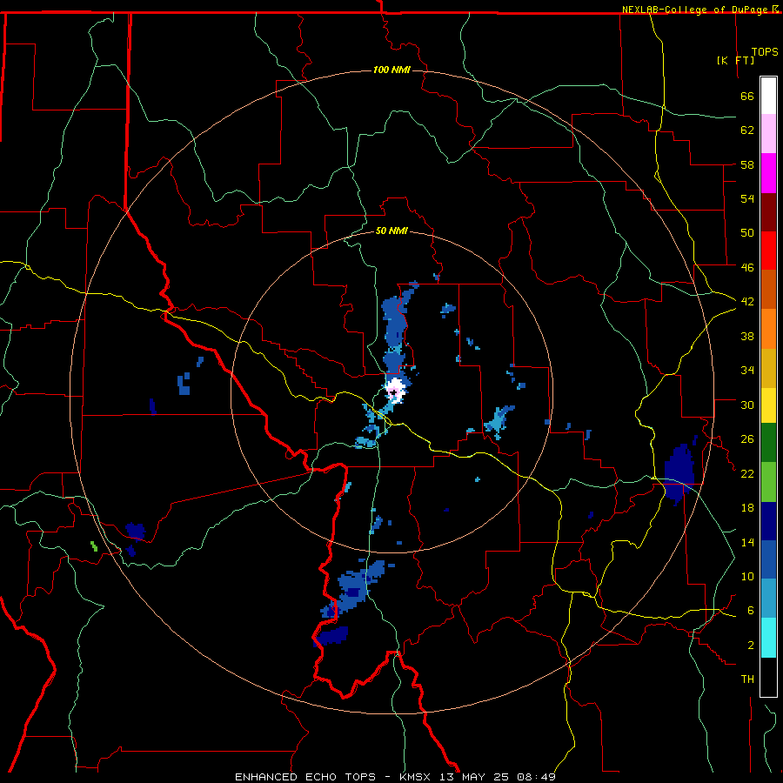Click the 62 legend value
Screen dimensions: 783x783
tap(747, 130)
